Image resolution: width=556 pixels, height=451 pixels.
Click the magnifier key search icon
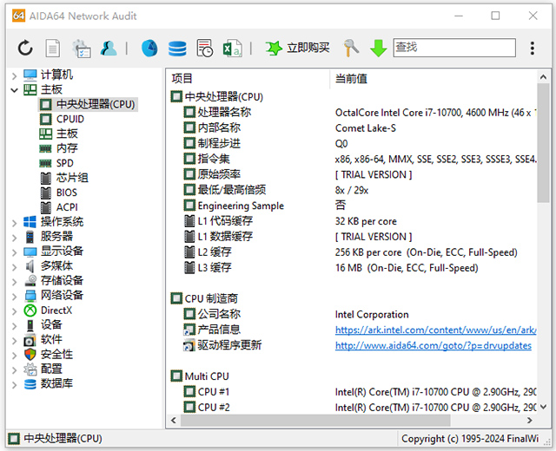tap(351, 48)
